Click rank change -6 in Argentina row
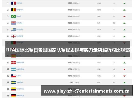Viewport: 135px width, 98px height. pyautogui.click(x=114, y=69)
